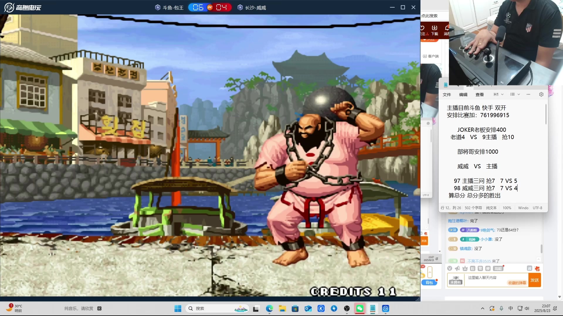
Task: Click the text line 算总分 总分多的胜出
Action: click(474, 195)
